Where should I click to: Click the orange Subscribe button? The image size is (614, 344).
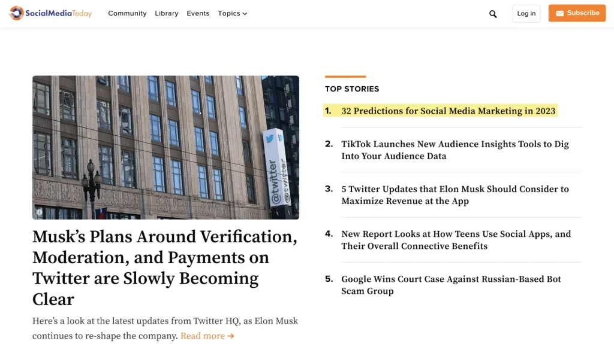[577, 13]
